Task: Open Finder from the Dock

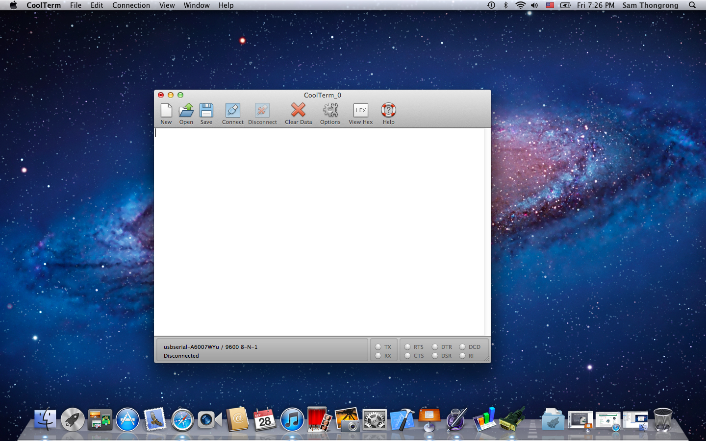Action: [45, 420]
